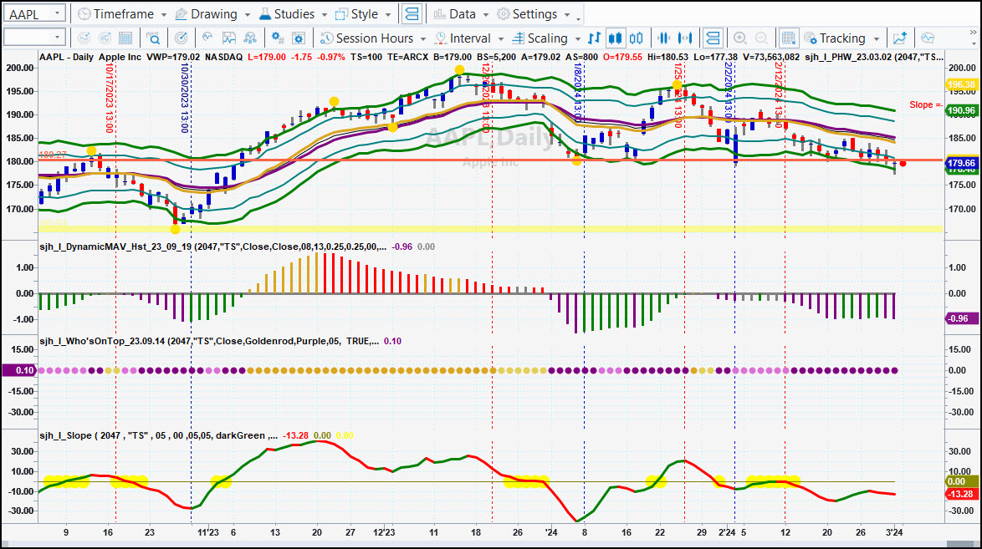
Task: Click the connected nodes curve icon
Action: (250, 38)
